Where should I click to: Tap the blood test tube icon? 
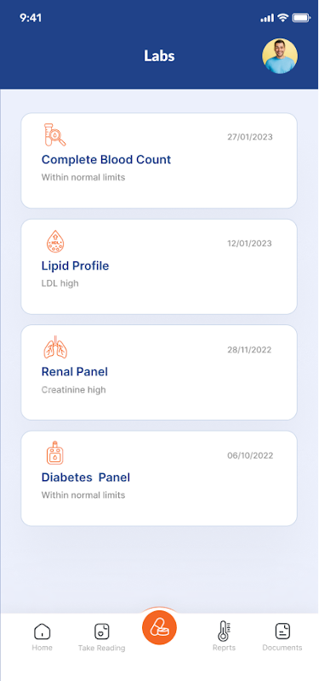pos(54,135)
